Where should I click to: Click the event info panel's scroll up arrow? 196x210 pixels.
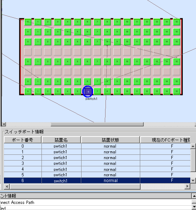tap(194, 196)
